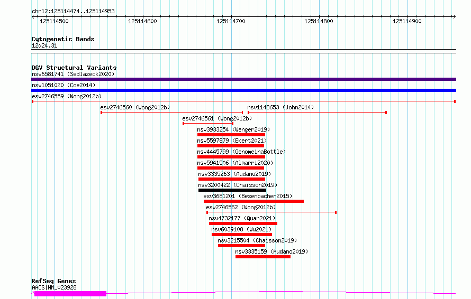This screenshot has height=299, width=471.
Task: Open the nsv3335263 (Audano2019) variant
Action: (234, 174)
